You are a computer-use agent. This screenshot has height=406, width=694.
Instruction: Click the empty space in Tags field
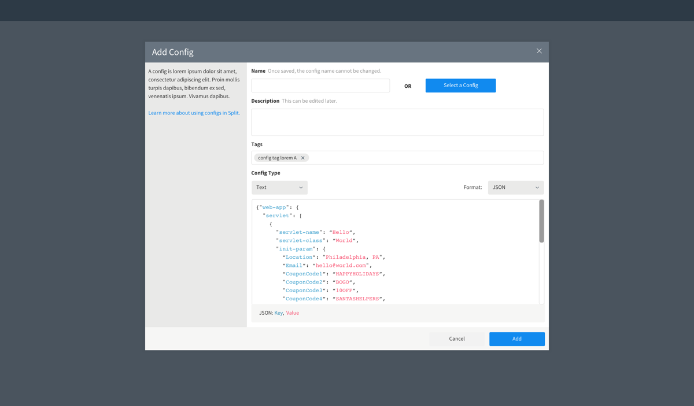click(425, 158)
